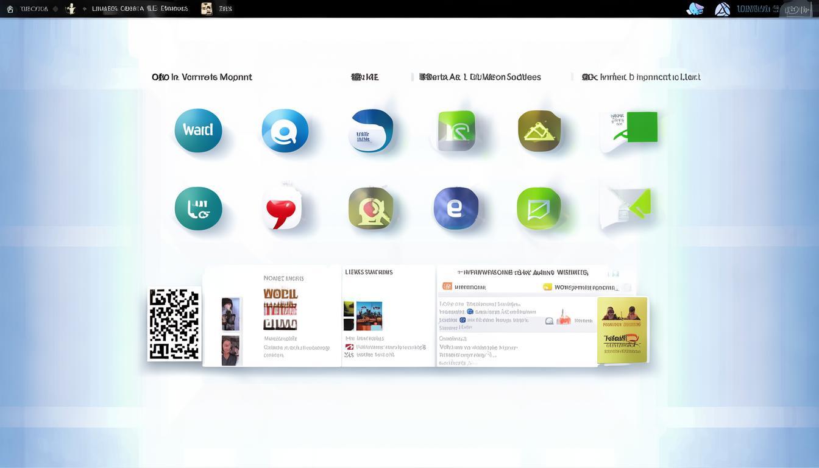
Task: Select the face avatar in the top bar
Action: pos(207,9)
